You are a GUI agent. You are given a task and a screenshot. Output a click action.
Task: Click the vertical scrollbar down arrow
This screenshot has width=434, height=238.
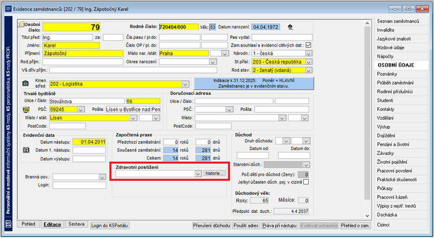[x=367, y=216]
